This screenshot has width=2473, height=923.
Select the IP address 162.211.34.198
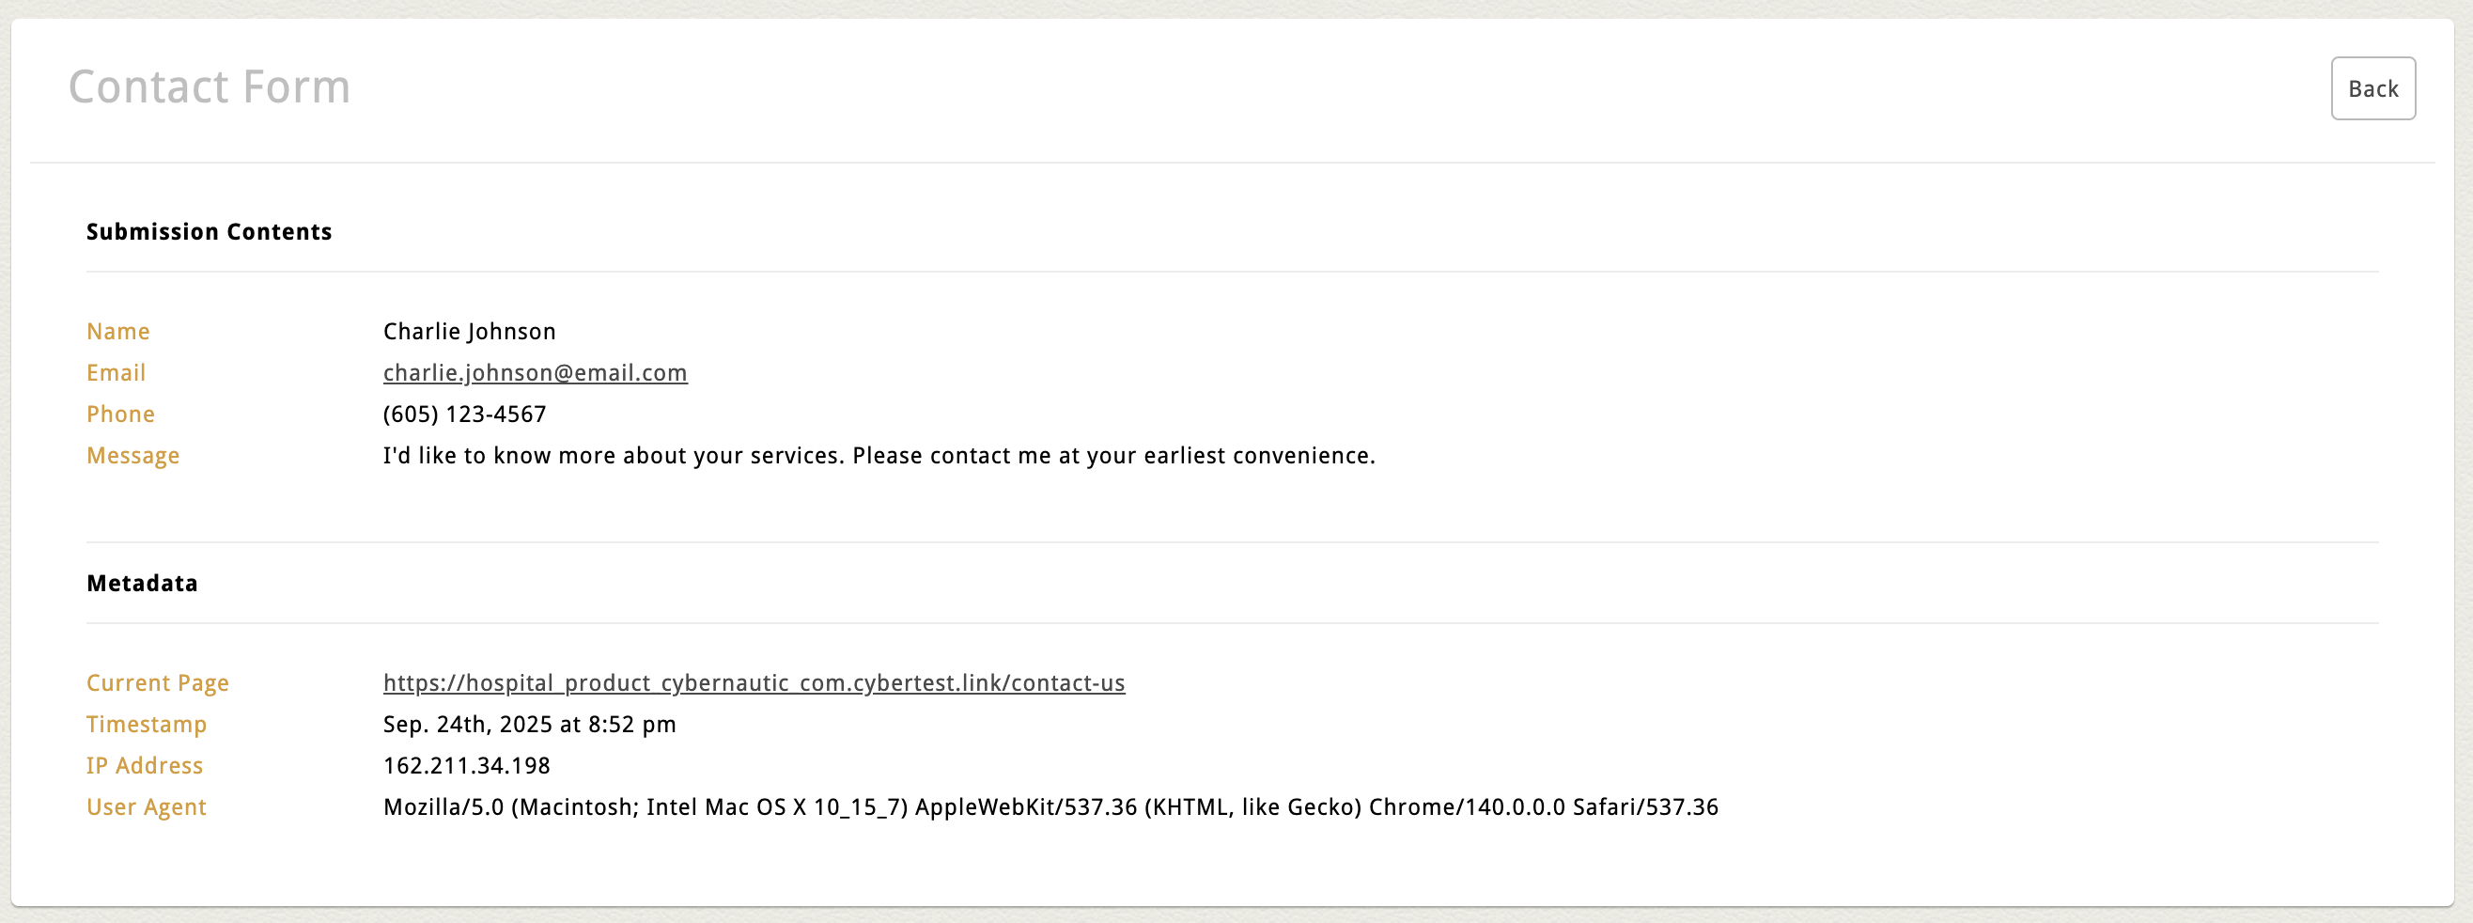pyautogui.click(x=467, y=765)
